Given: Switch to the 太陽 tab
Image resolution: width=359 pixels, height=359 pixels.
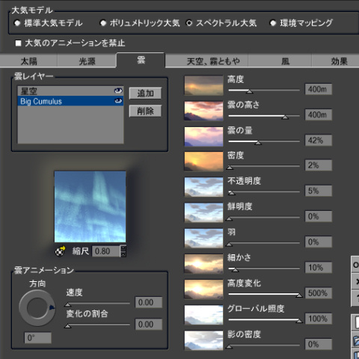Looking at the screenshot, I should tap(28, 61).
